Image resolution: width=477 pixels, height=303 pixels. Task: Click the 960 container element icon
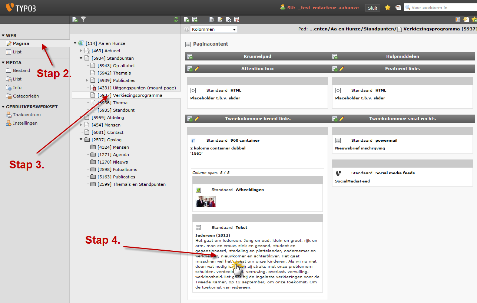[x=193, y=140]
